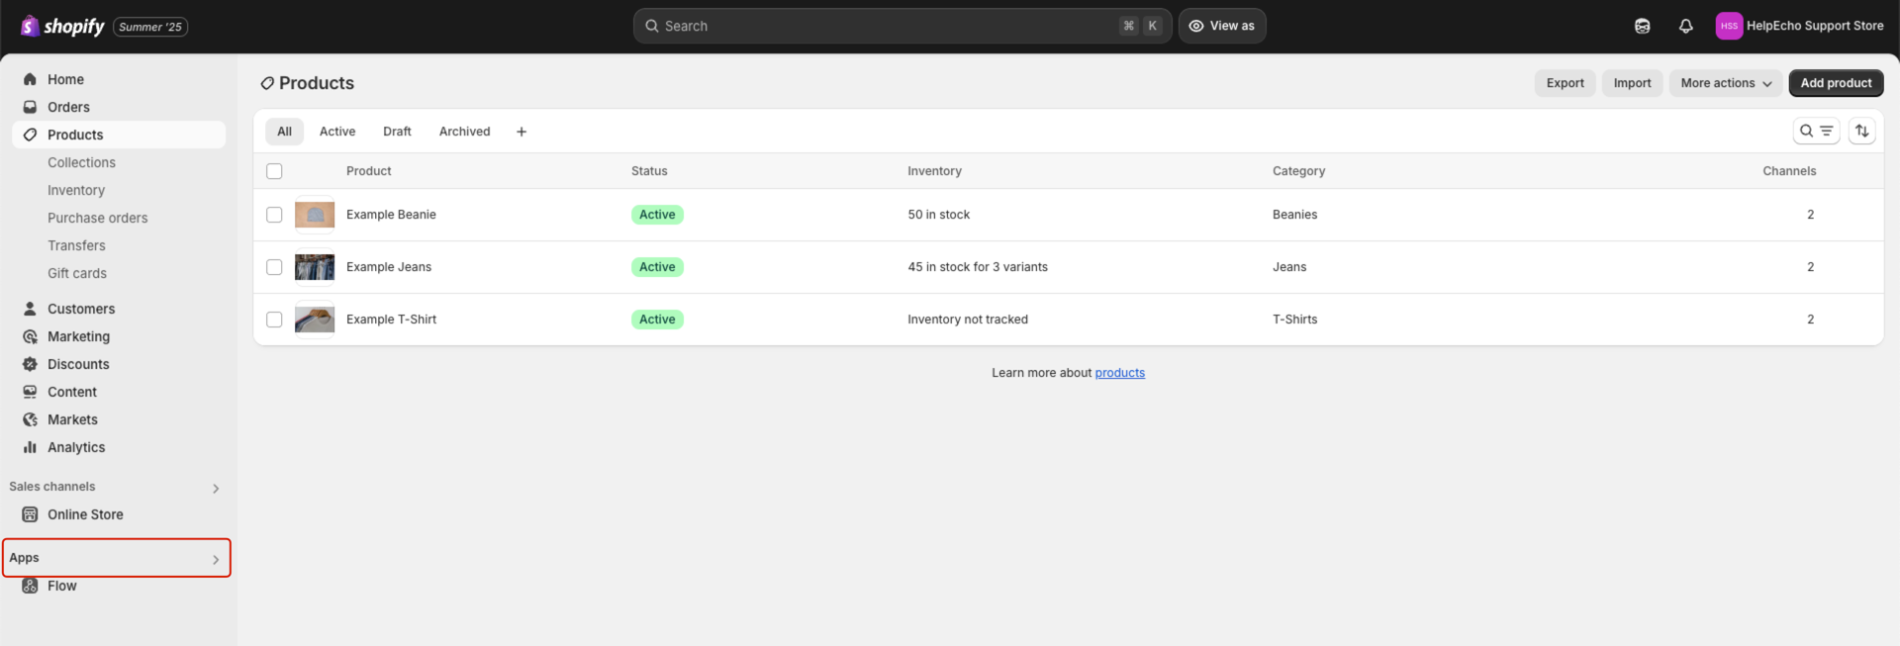1900x646 pixels.
Task: Click the Shopify logo icon
Action: 31,26
